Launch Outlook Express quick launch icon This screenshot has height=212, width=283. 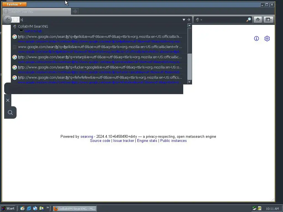[x=35, y=208]
